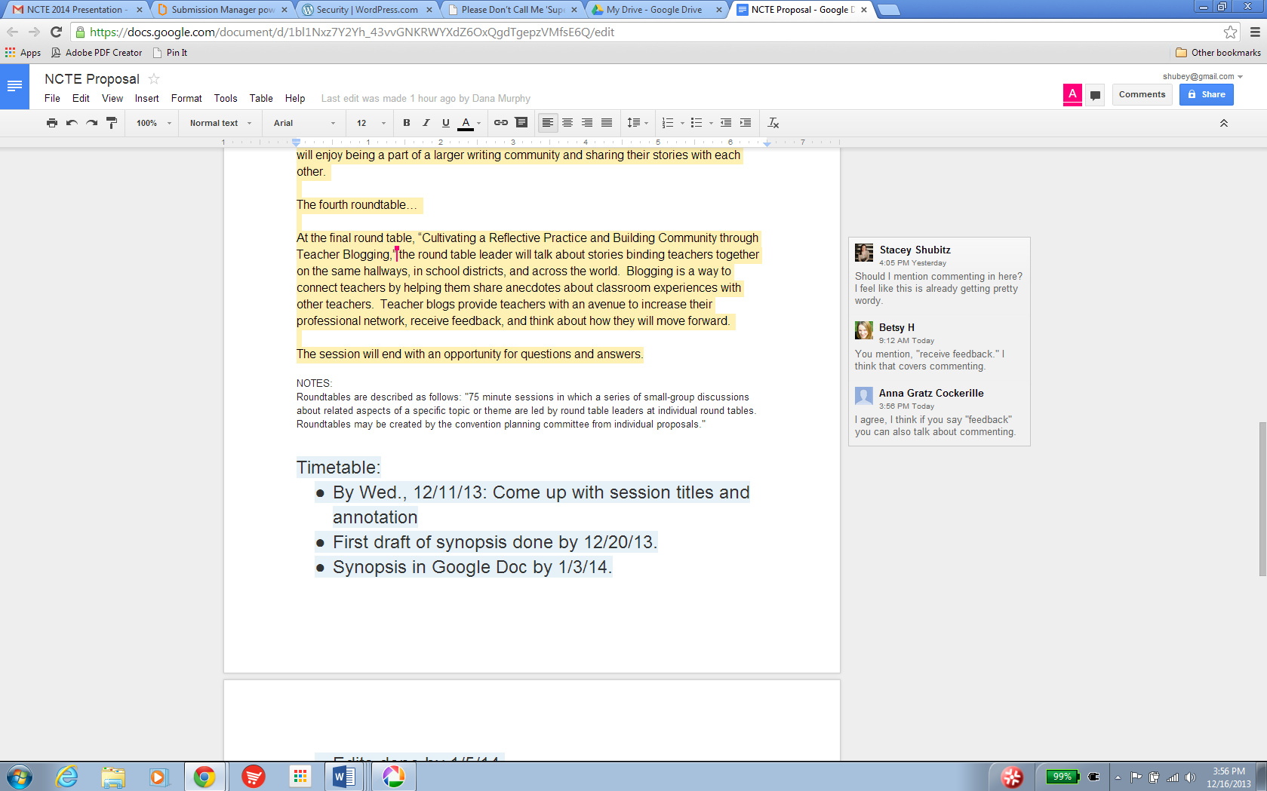Click the Clear formatting icon

tap(773, 123)
